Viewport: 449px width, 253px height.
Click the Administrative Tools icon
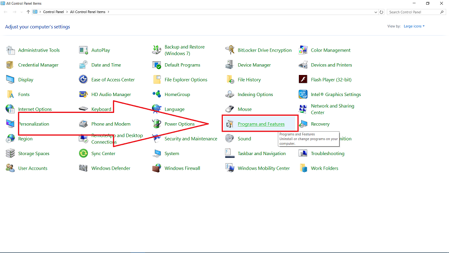click(10, 50)
